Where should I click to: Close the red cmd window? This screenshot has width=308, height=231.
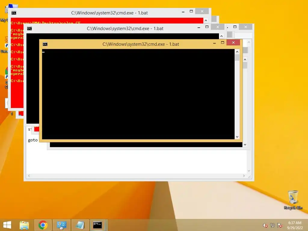202,11
